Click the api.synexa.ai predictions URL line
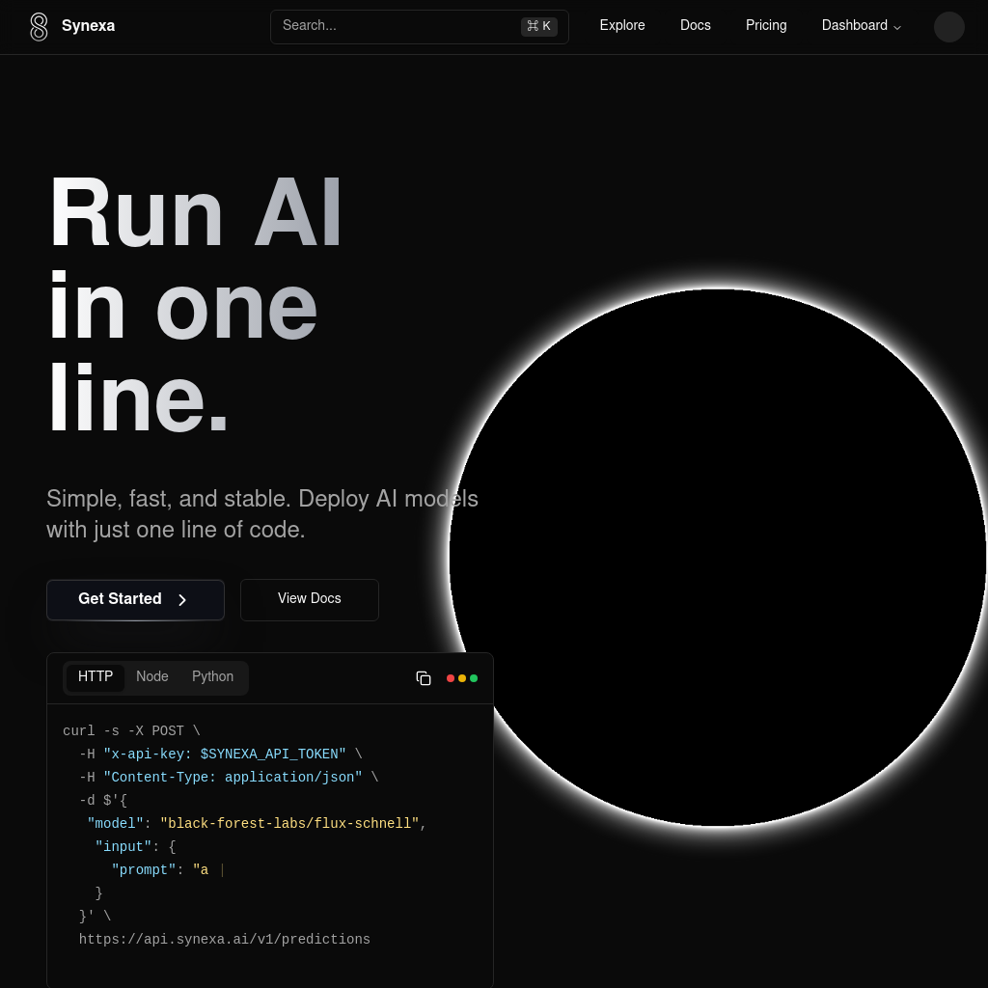Screen dimensions: 988x988 [225, 940]
